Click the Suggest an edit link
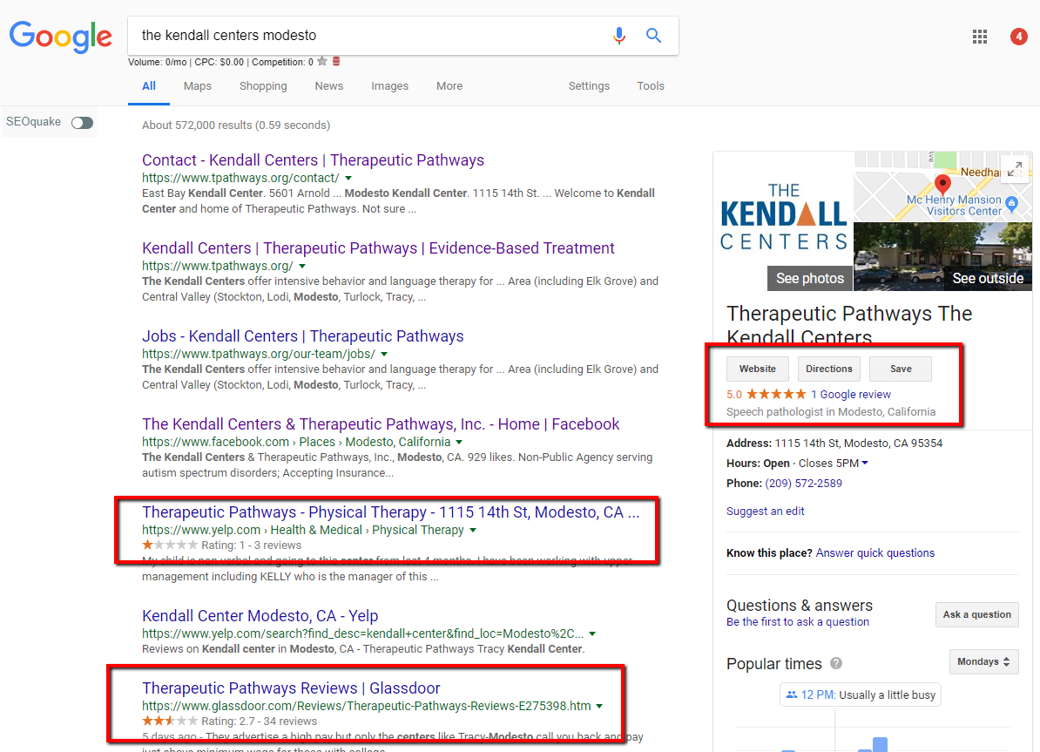This screenshot has height=752, width=1040. [x=765, y=511]
